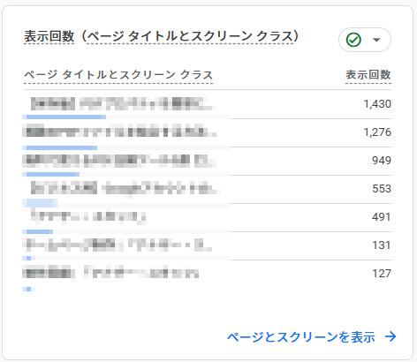Select the blurred page title with 553 views
This screenshot has height=362, width=417.
click(x=125, y=188)
